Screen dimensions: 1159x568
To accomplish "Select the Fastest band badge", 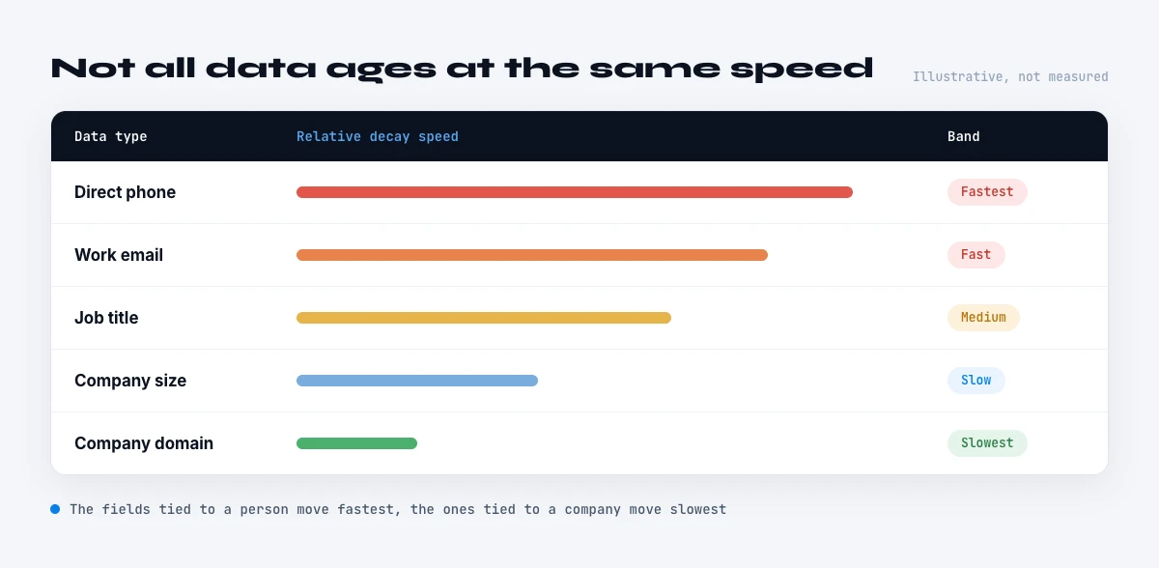I will tap(987, 192).
